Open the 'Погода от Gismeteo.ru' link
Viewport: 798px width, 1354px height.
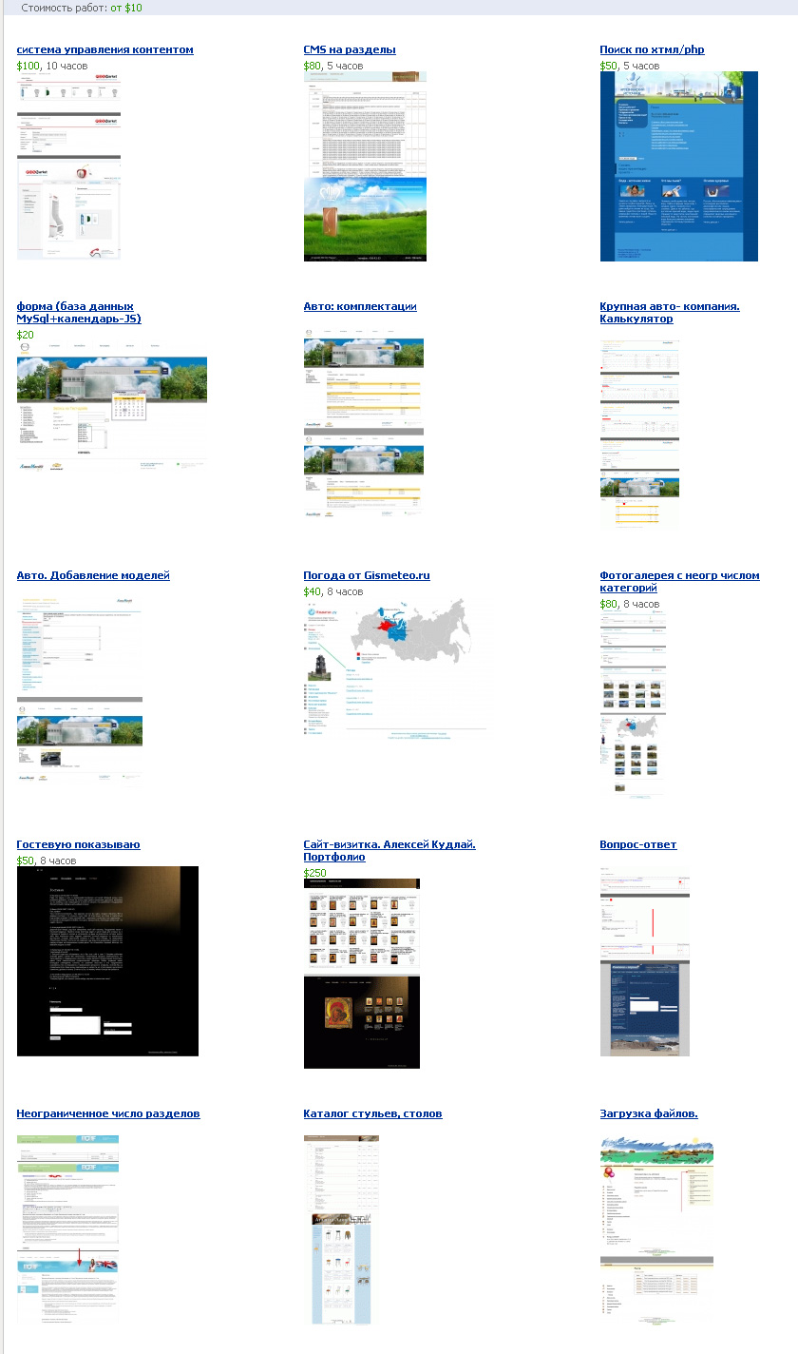click(x=367, y=575)
